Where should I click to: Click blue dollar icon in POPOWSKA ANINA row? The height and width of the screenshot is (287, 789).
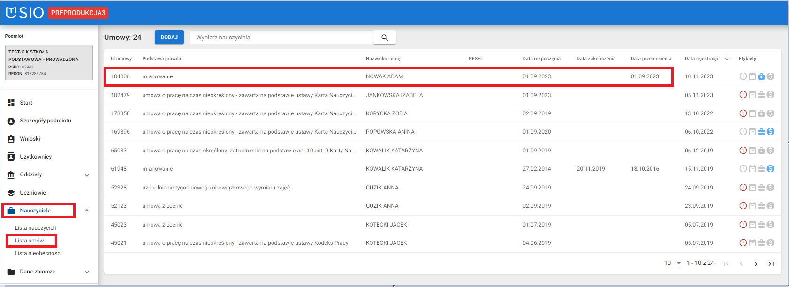[x=770, y=132]
